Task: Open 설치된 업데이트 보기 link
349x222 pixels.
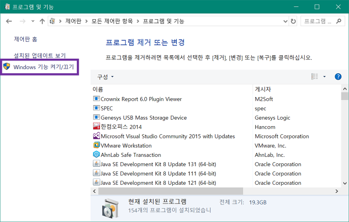Action: pyautogui.click(x=40, y=55)
